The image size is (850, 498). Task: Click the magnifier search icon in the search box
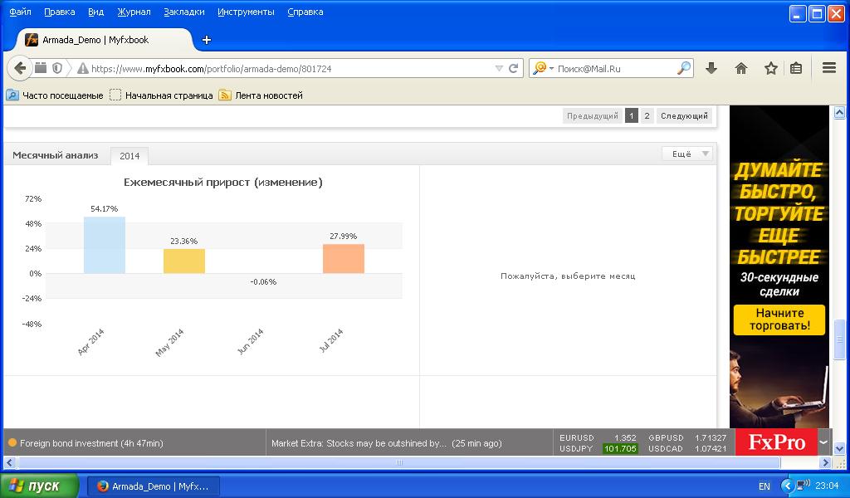tap(684, 68)
